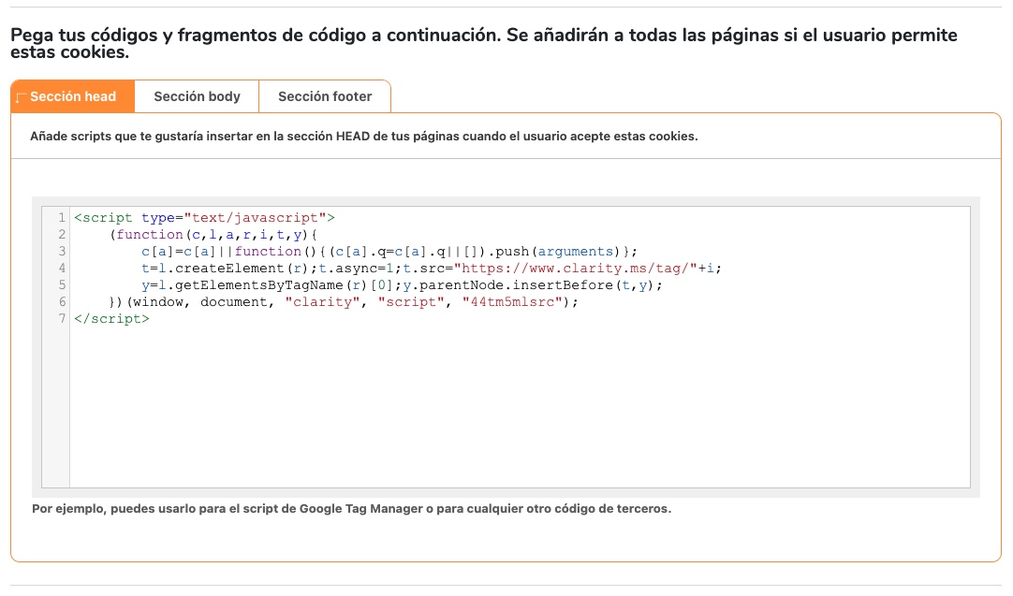Click the HEAD section description text

pyautogui.click(x=363, y=137)
